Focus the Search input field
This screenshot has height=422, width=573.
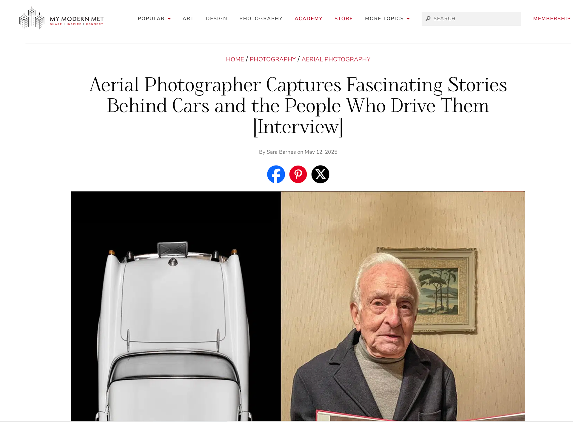click(x=471, y=18)
